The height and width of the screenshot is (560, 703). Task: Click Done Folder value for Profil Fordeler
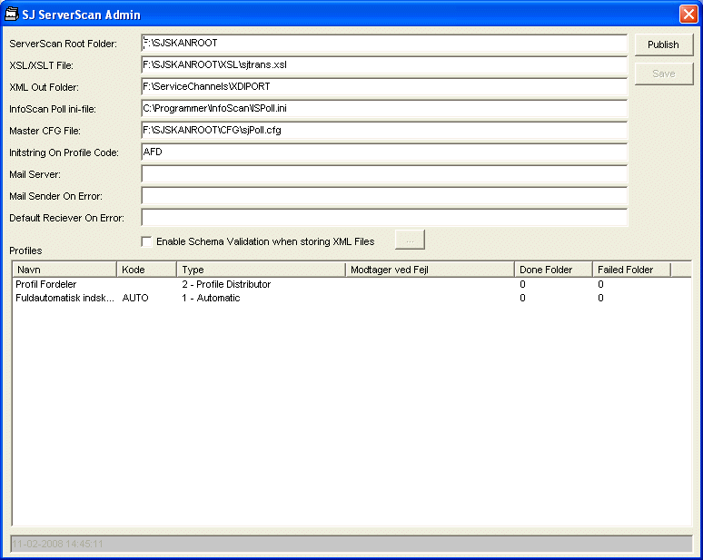pos(522,284)
